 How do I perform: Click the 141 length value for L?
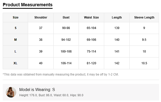coord(117,51)
